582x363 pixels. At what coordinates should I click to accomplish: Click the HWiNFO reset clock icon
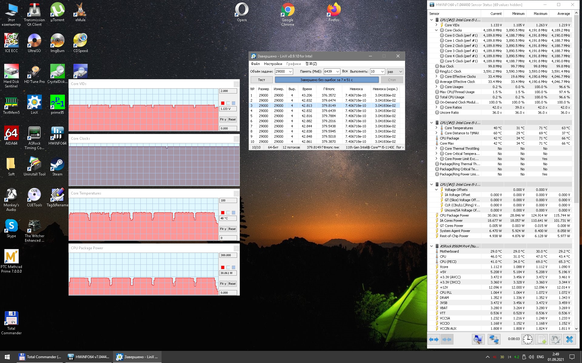pos(527,339)
